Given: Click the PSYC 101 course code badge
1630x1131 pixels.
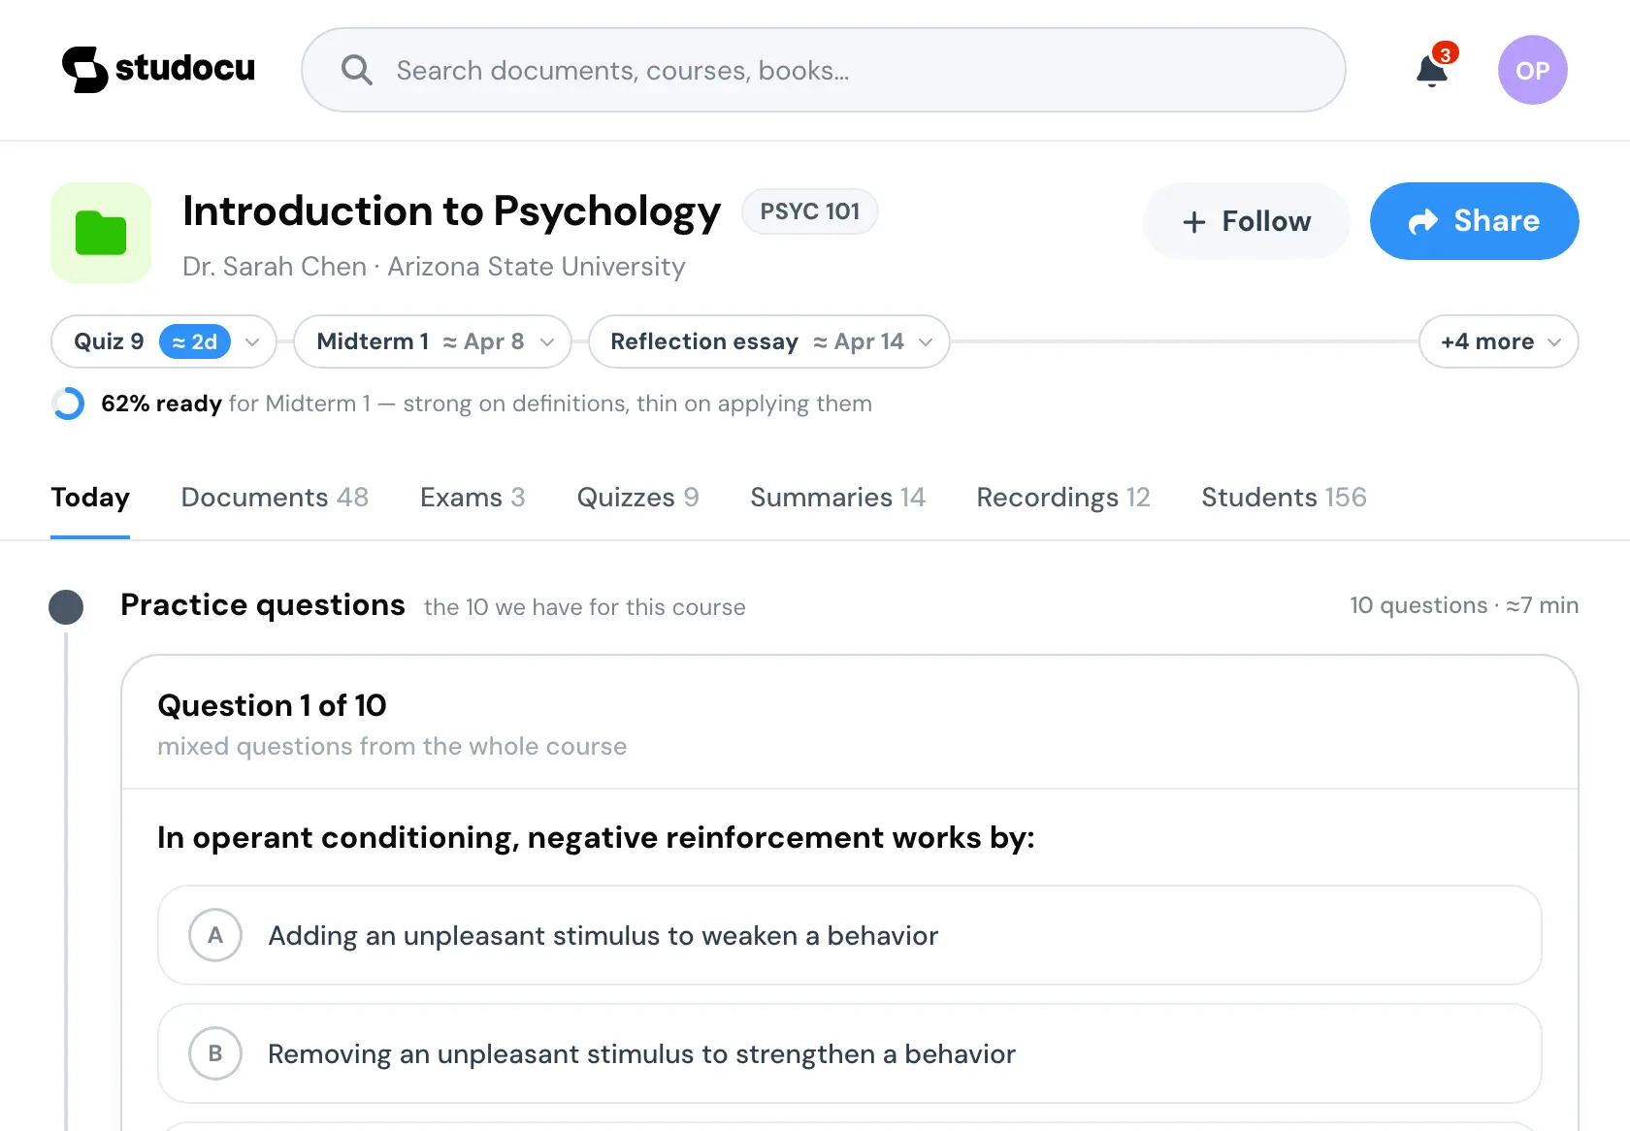Looking at the screenshot, I should (x=810, y=211).
